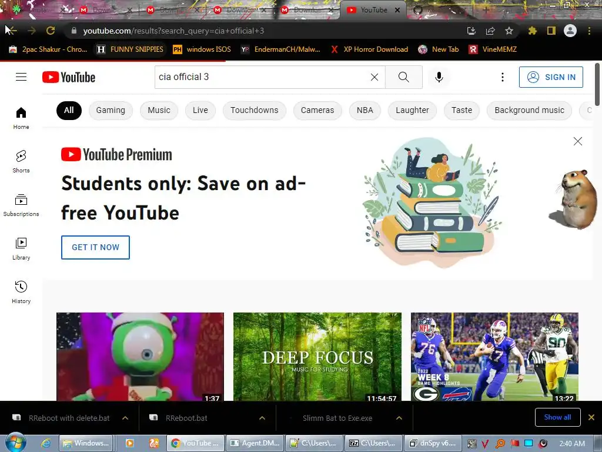Viewport: 602px width, 452px height.
Task: Click the SIGN IN button
Action: click(551, 77)
